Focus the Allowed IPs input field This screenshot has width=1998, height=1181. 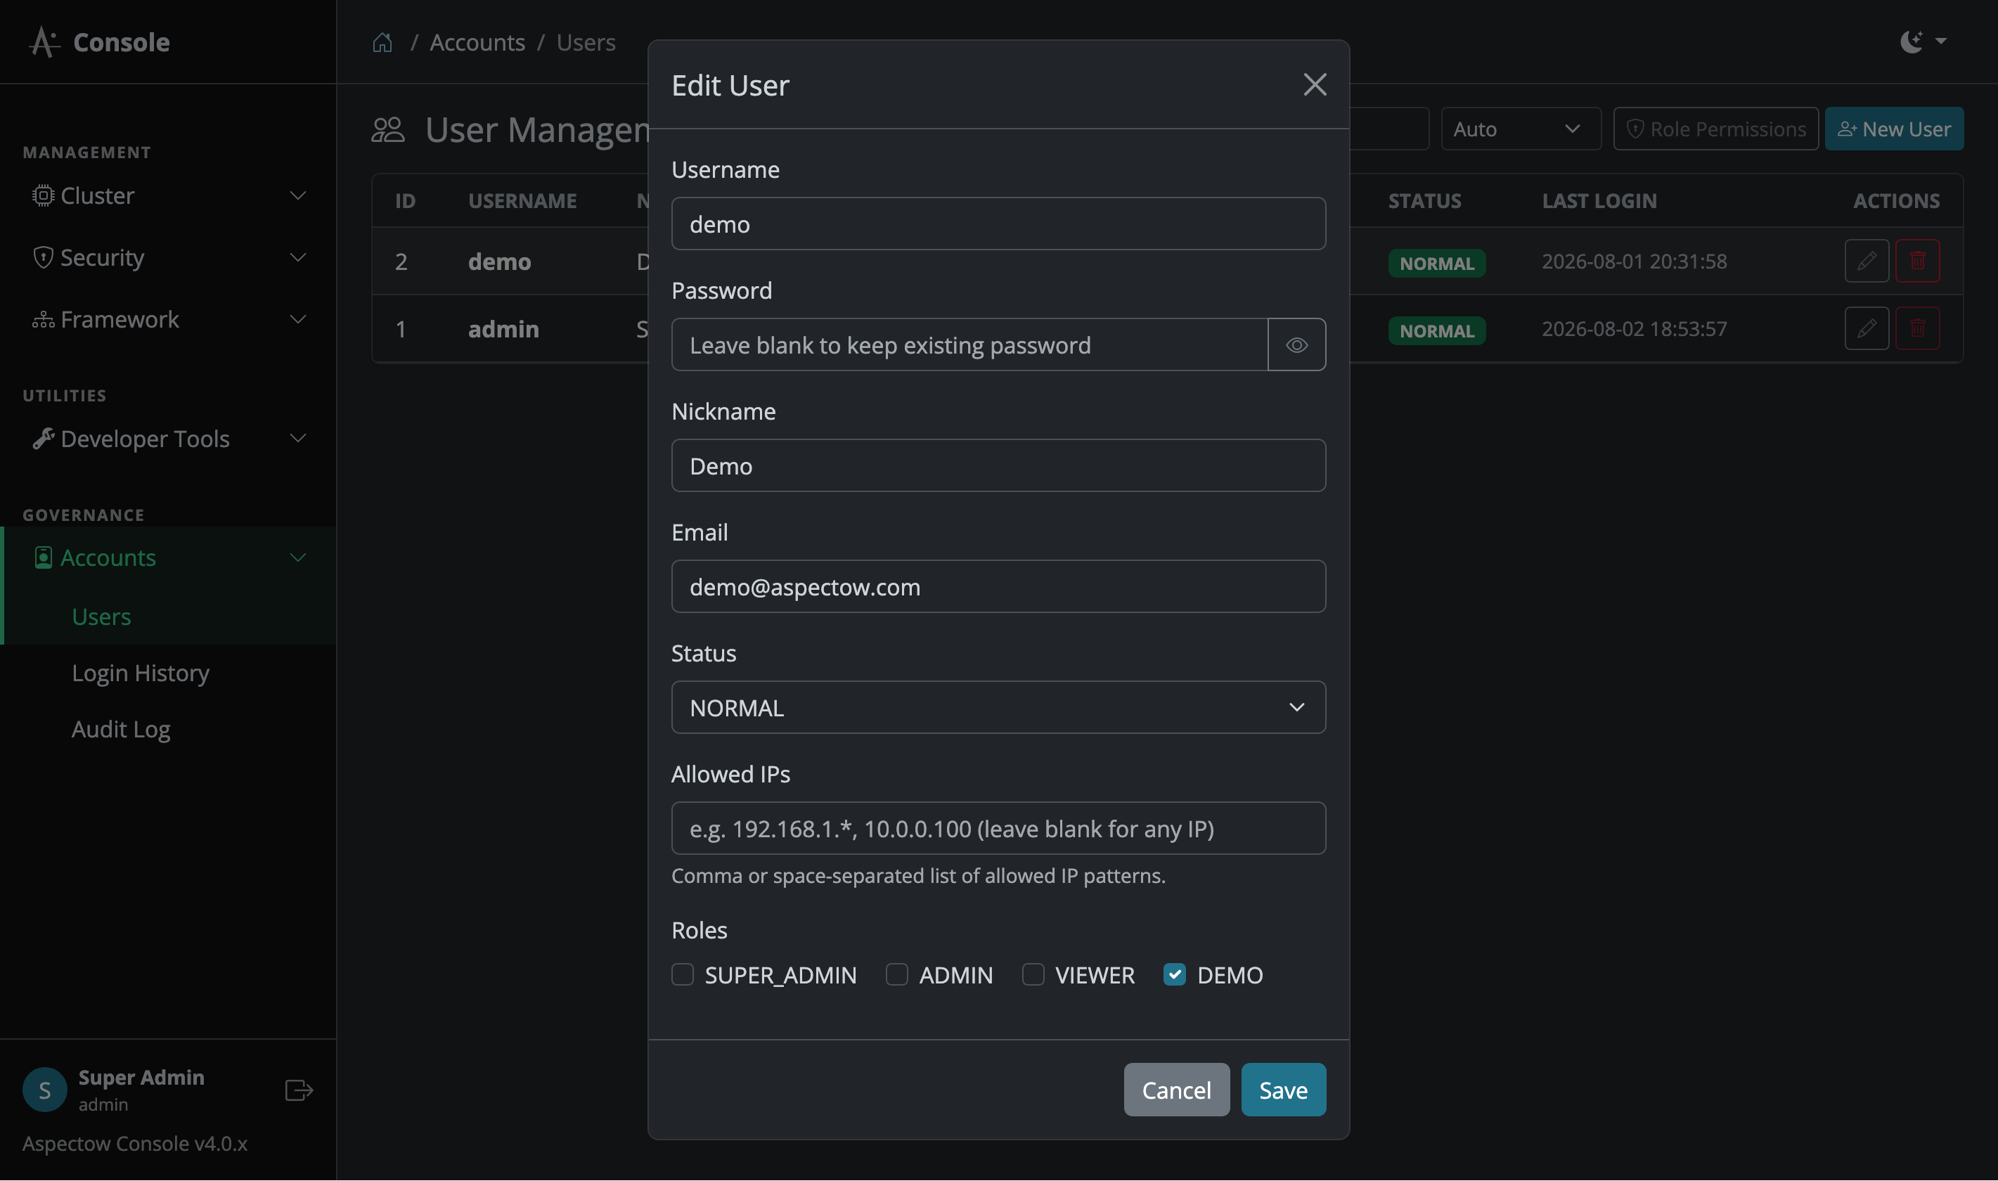click(x=998, y=828)
